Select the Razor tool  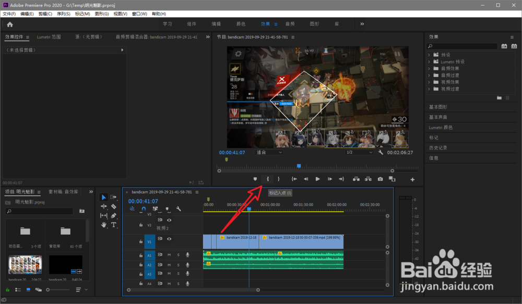pyautogui.click(x=114, y=207)
